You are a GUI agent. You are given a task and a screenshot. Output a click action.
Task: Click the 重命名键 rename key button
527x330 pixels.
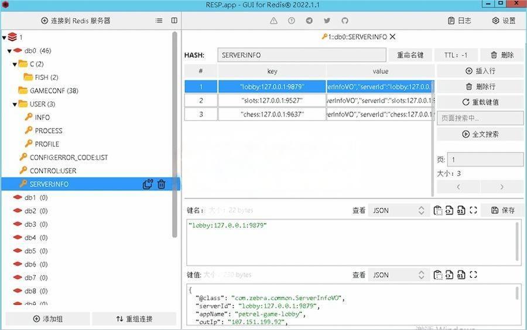click(410, 55)
